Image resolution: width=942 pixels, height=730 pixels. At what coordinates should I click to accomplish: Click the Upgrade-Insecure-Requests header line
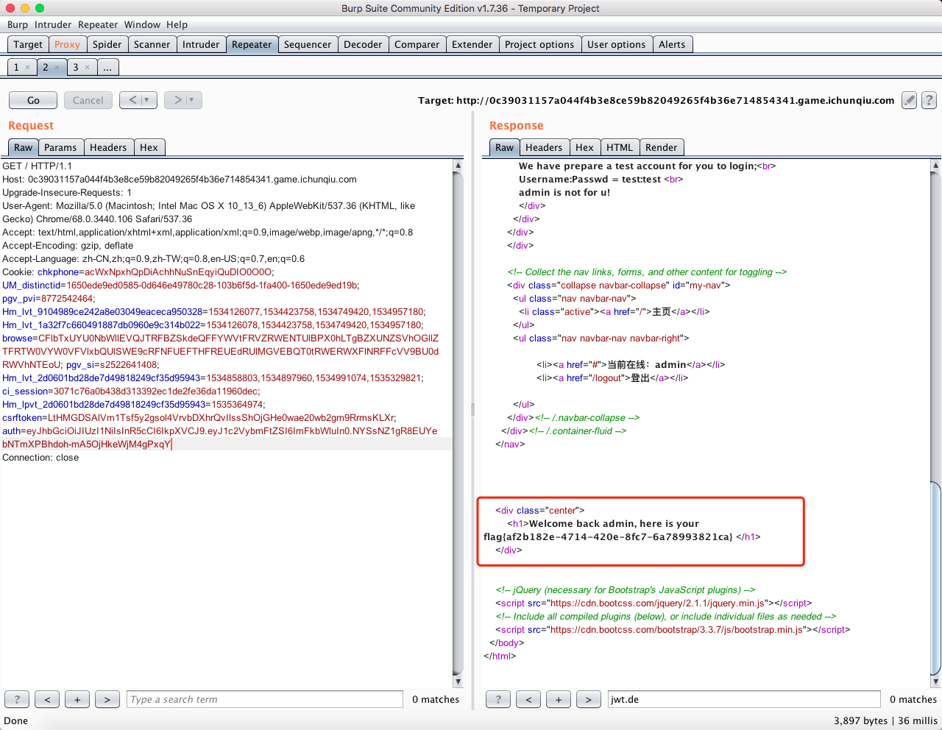(x=67, y=193)
